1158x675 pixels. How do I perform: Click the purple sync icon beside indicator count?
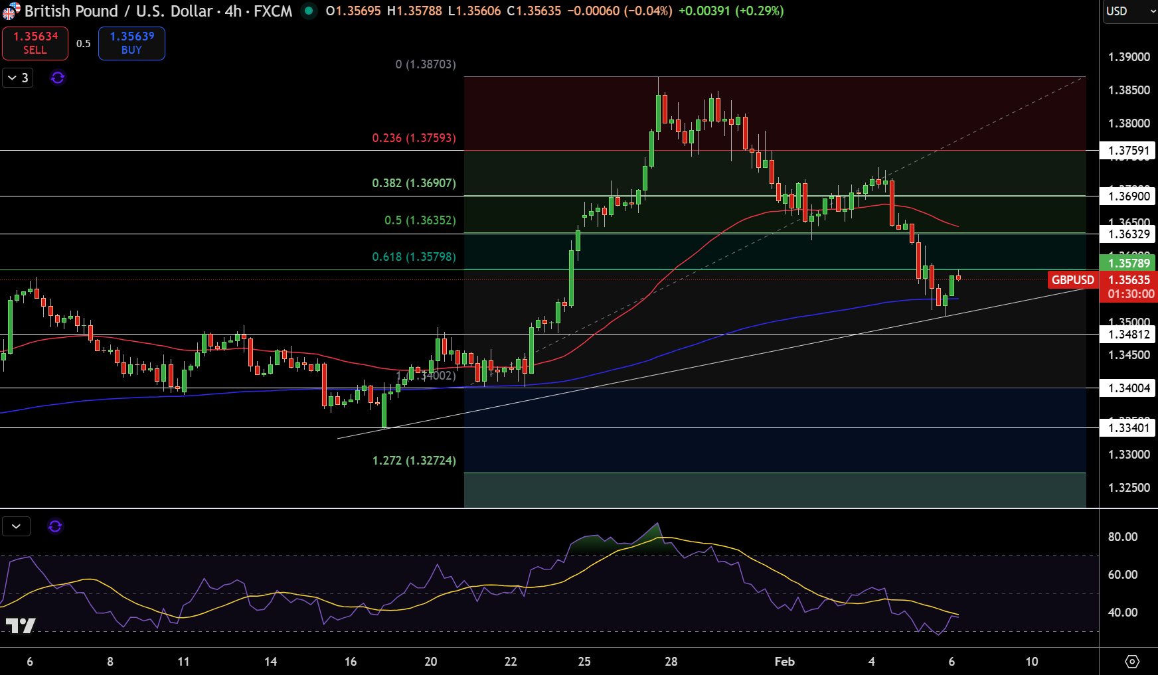58,78
